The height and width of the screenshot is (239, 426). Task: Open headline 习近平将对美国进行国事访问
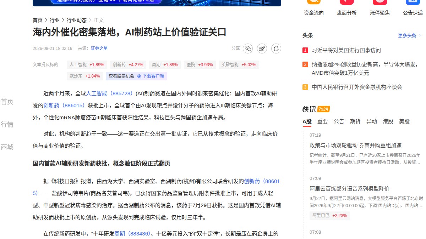(346, 50)
